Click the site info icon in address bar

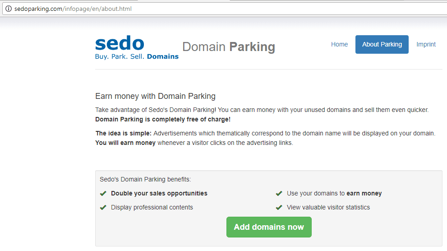(9, 9)
